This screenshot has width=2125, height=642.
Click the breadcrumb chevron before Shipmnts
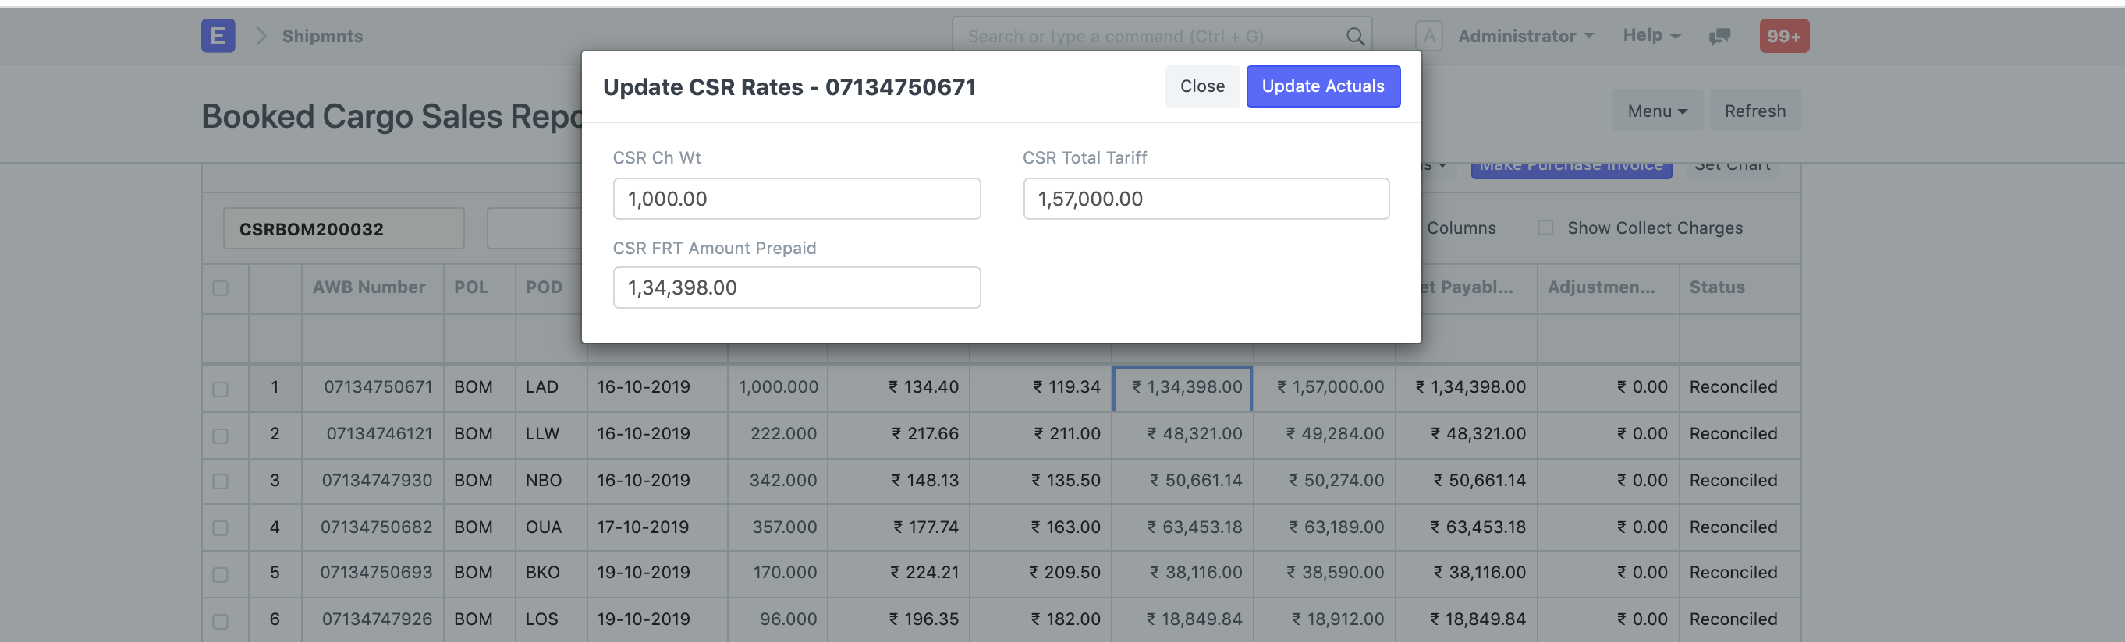pos(261,35)
